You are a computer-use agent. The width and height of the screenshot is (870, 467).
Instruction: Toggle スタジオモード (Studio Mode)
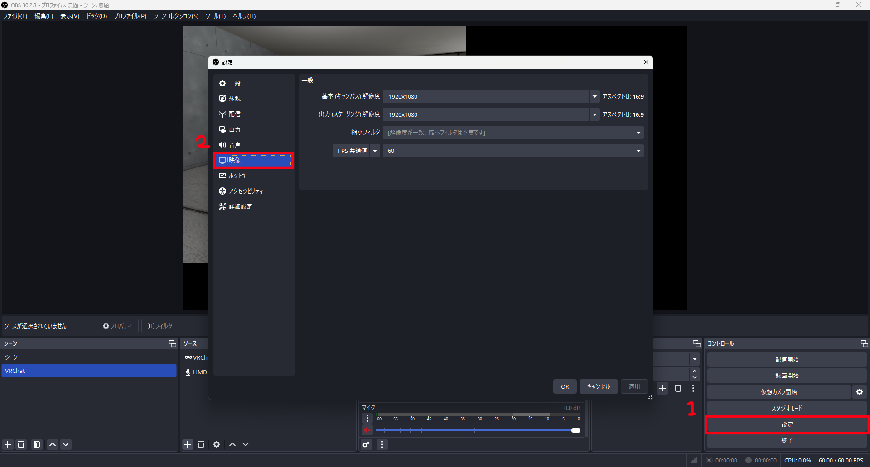(x=787, y=408)
